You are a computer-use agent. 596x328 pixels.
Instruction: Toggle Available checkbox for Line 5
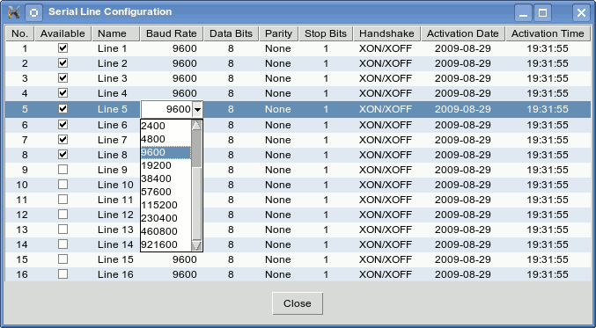pyautogui.click(x=63, y=108)
